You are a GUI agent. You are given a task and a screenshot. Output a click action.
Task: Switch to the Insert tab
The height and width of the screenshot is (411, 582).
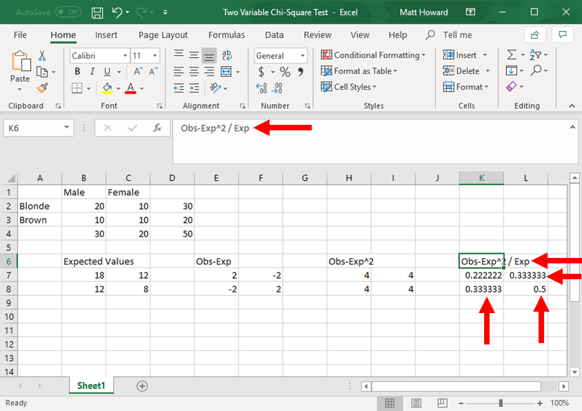[106, 35]
